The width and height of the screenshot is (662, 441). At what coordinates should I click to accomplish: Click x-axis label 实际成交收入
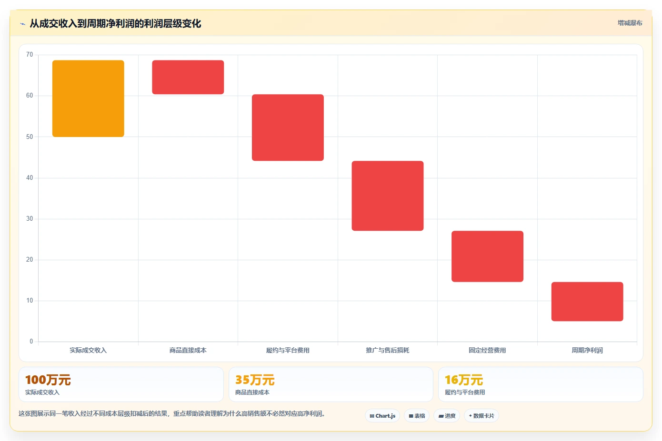click(88, 350)
